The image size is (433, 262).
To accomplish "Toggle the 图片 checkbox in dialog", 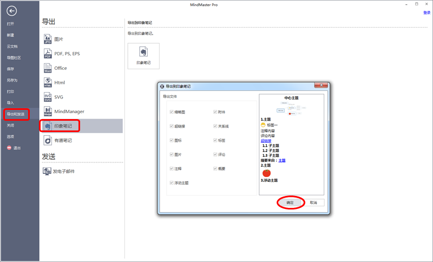I will [x=172, y=154].
